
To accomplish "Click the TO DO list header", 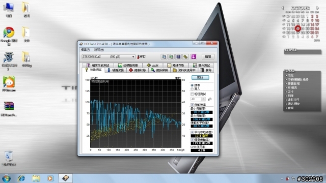I will tap(289, 71).
